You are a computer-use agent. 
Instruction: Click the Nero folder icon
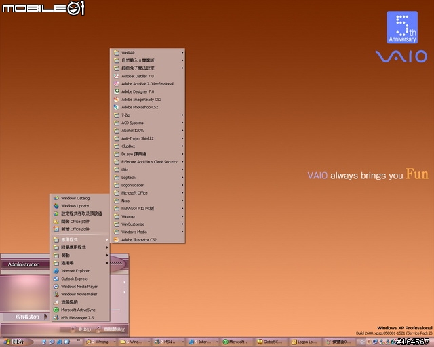[117, 201]
